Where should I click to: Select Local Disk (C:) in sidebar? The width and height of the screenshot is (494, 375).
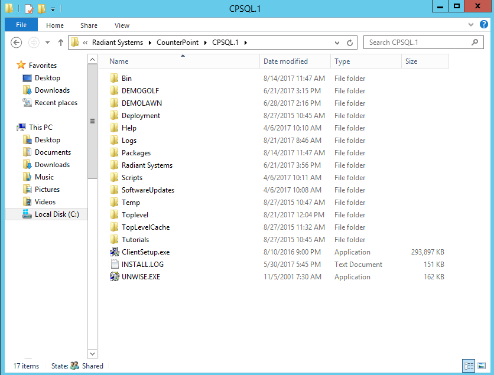point(46,214)
